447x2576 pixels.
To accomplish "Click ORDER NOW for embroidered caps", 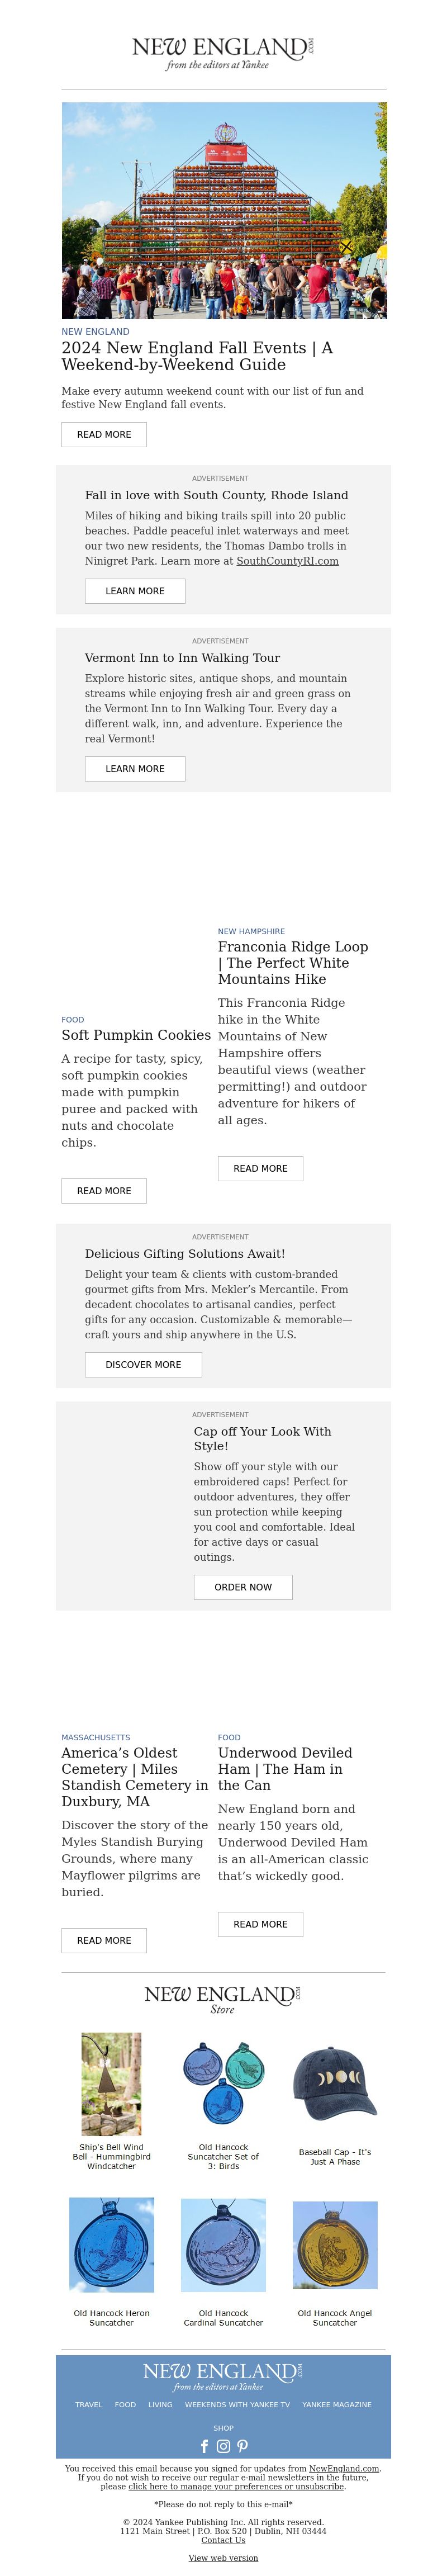I will (243, 1587).
